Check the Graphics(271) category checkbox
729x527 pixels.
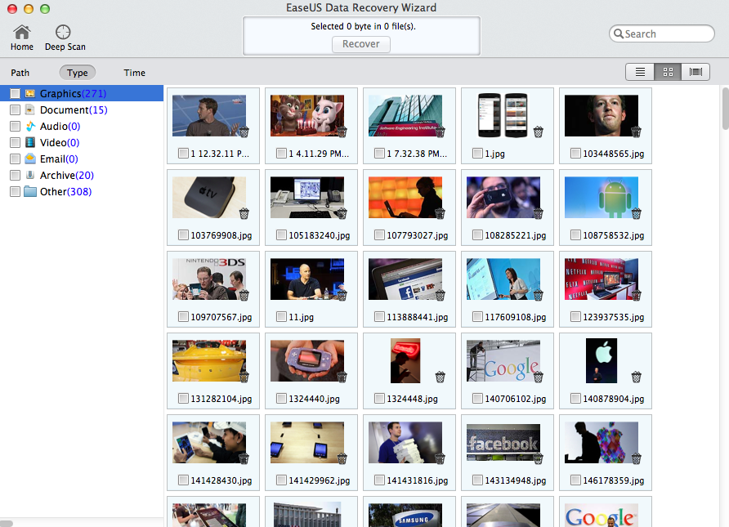pos(15,94)
